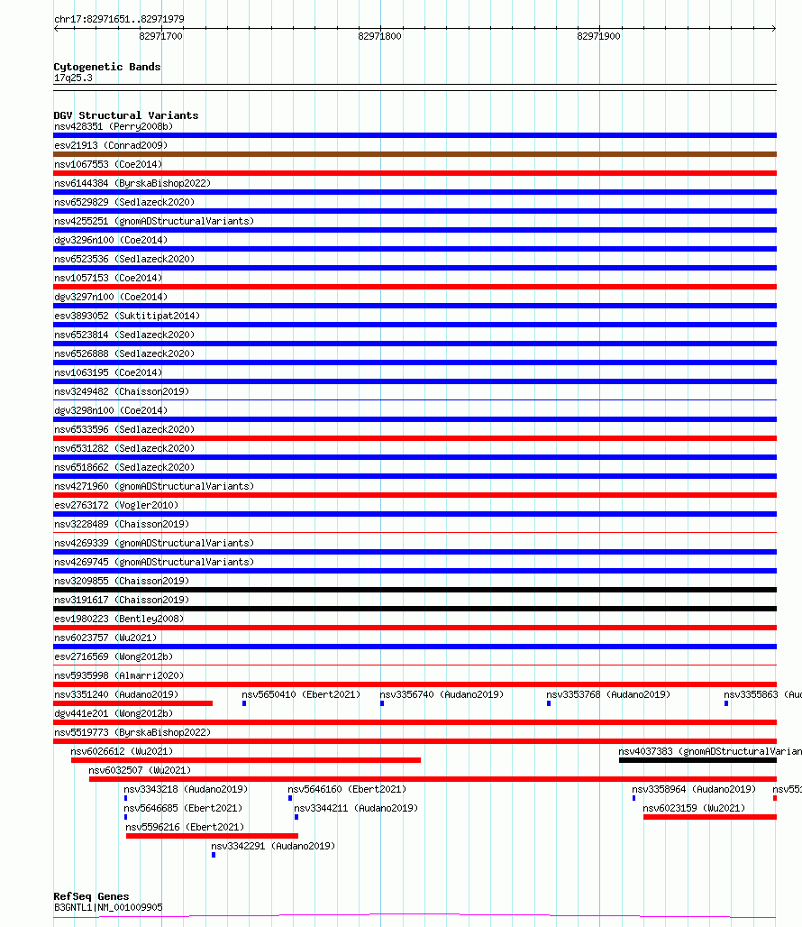The width and height of the screenshot is (802, 927).
Task: Click the blue nsv5650410 (Ebert2021) marker
Action: (244, 703)
